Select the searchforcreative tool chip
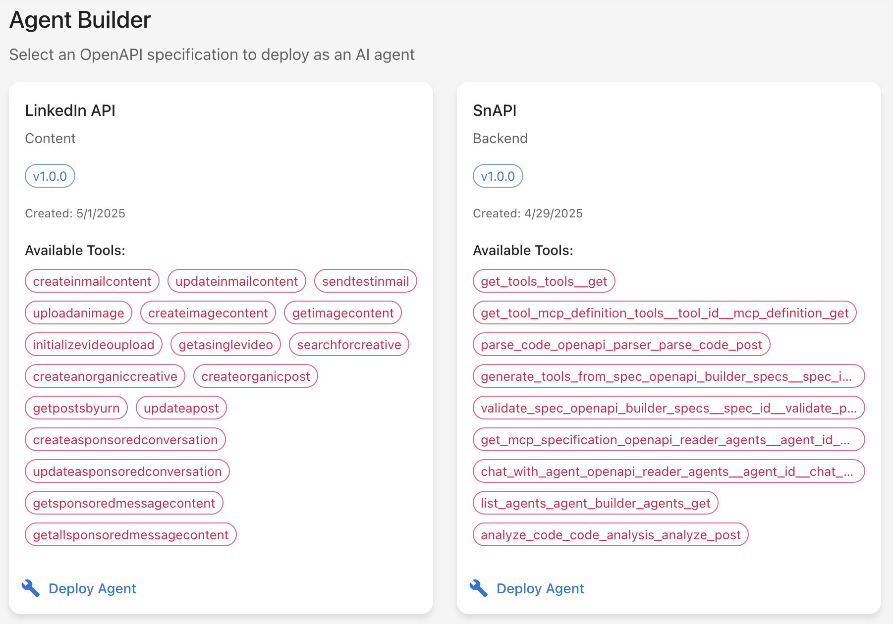 pyautogui.click(x=349, y=345)
